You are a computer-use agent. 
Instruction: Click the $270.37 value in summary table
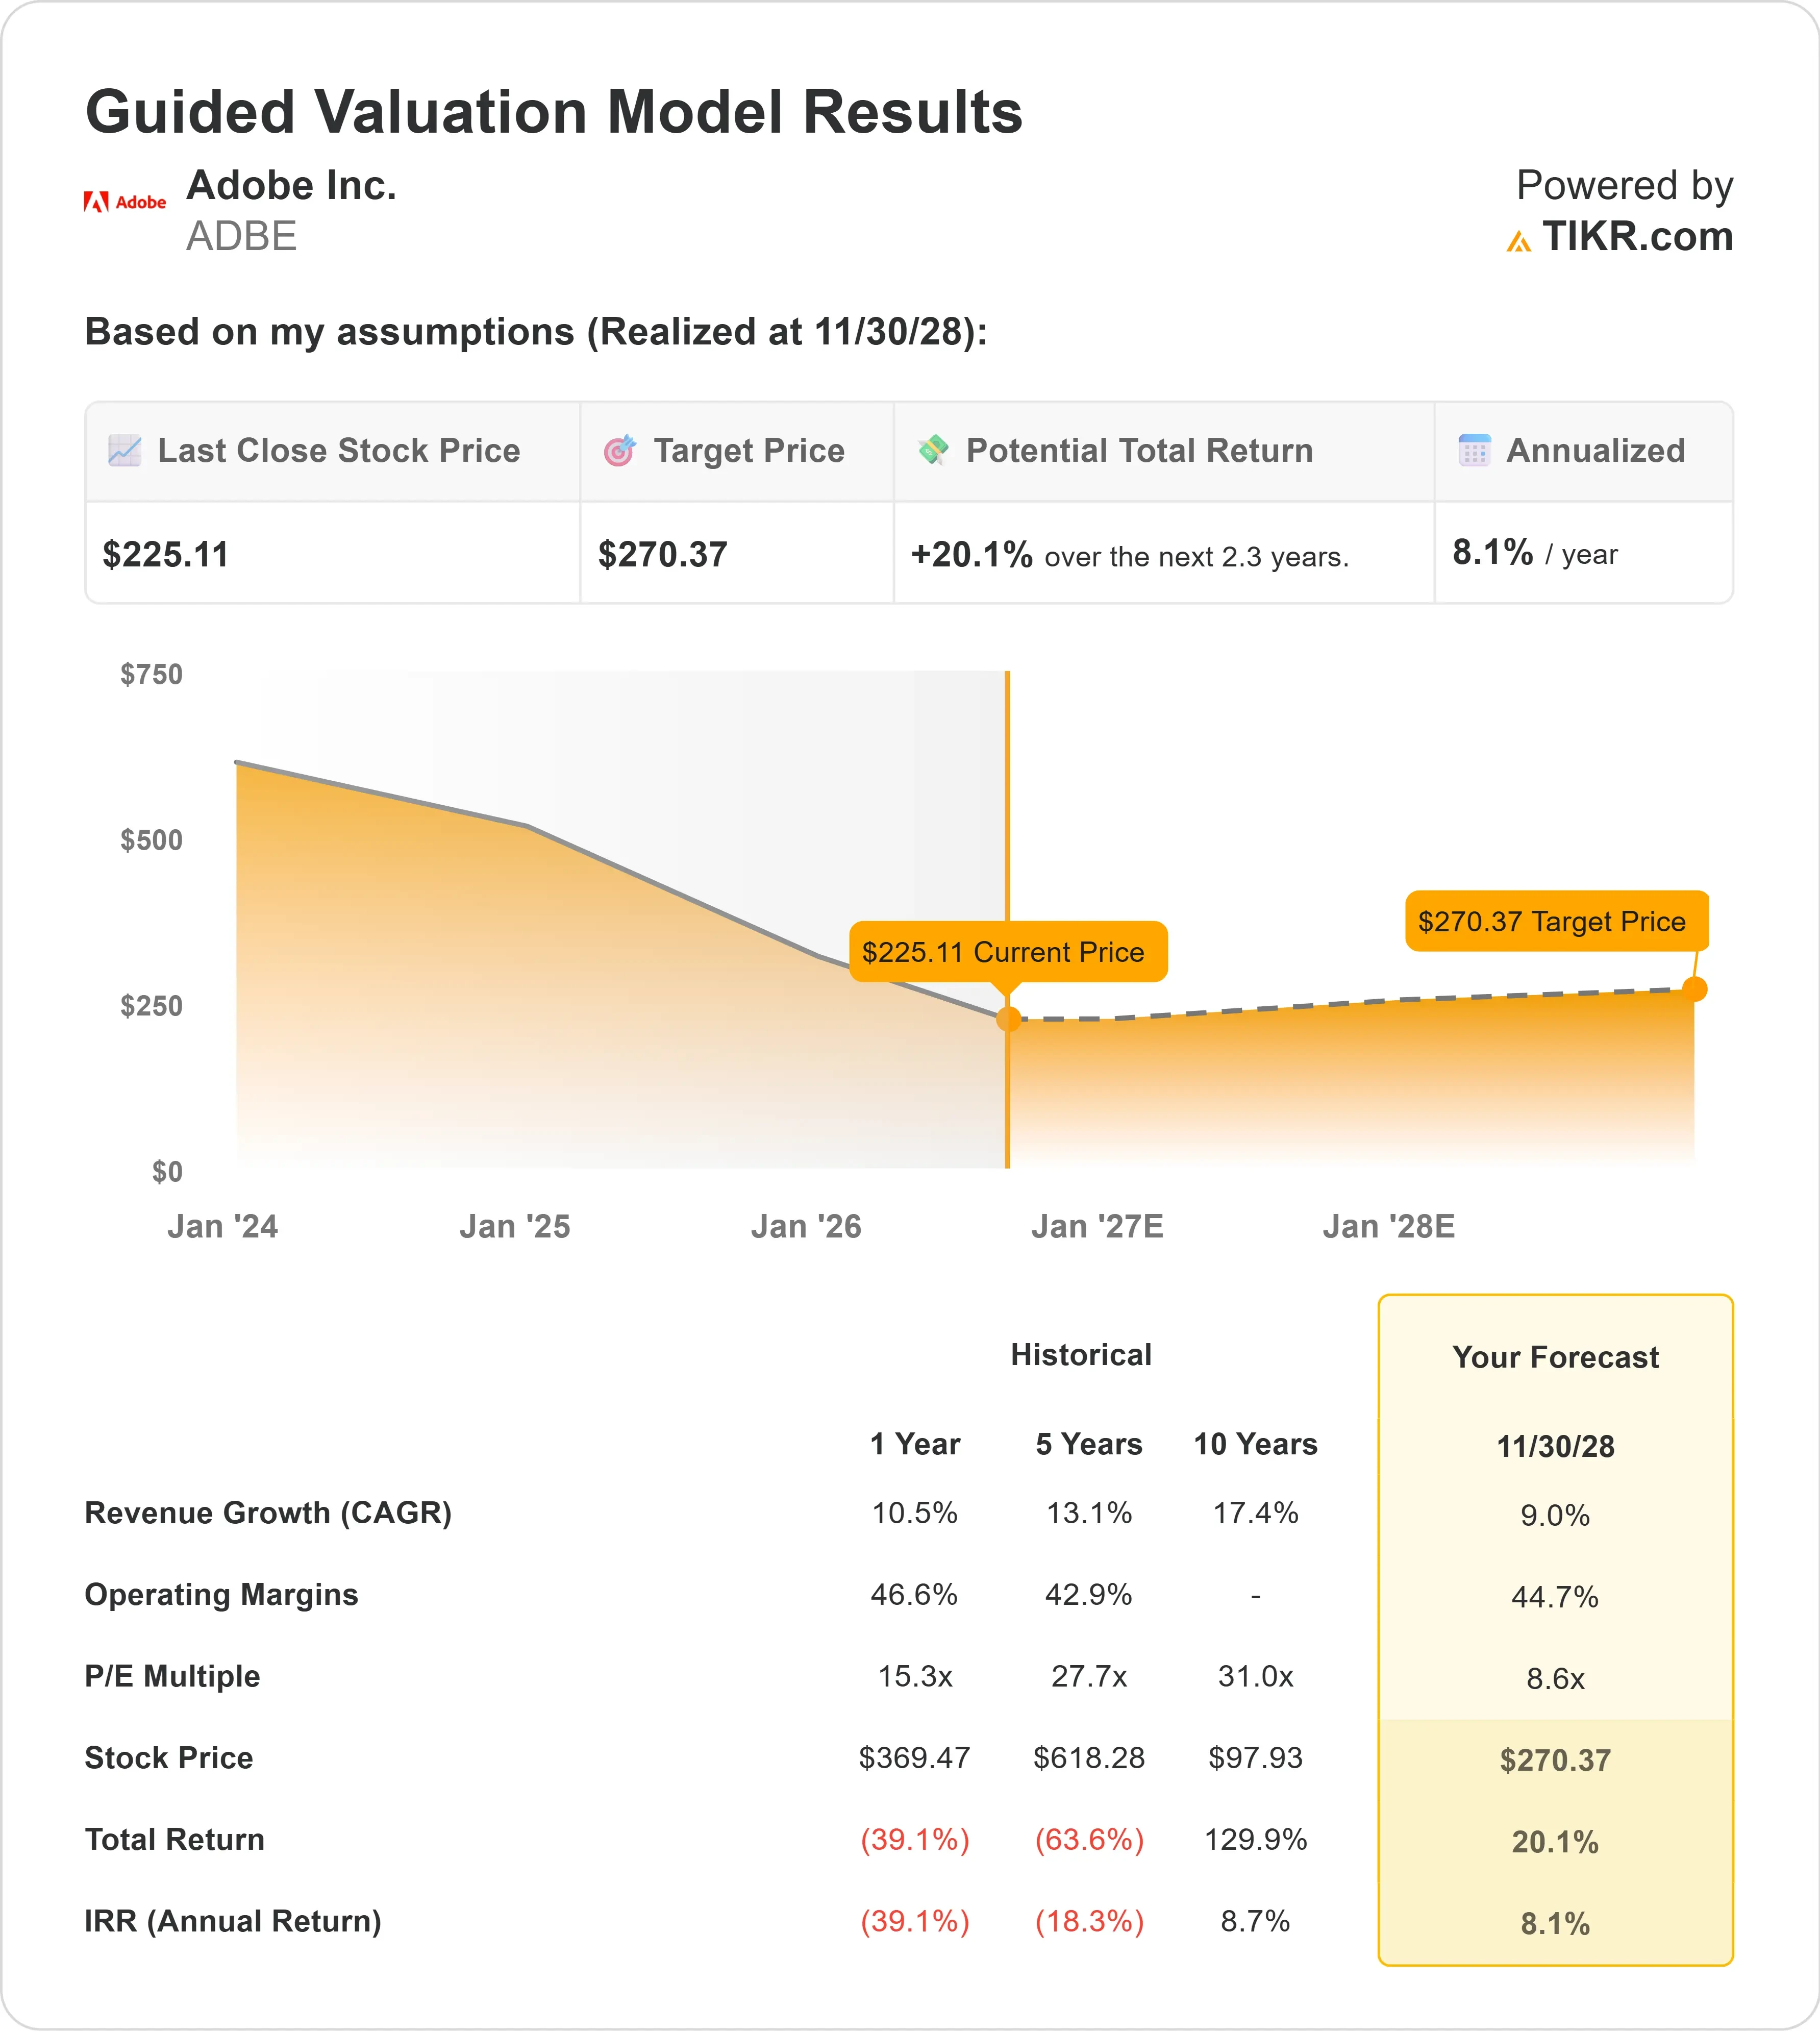pyautogui.click(x=663, y=555)
